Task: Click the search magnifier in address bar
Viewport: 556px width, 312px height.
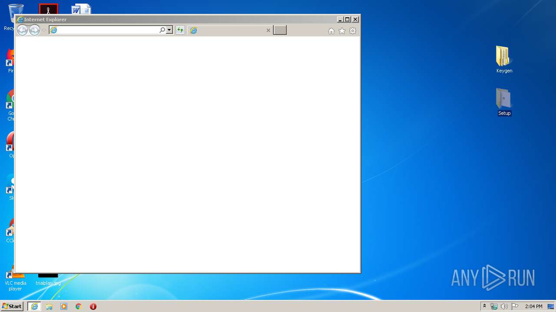Action: (x=162, y=30)
